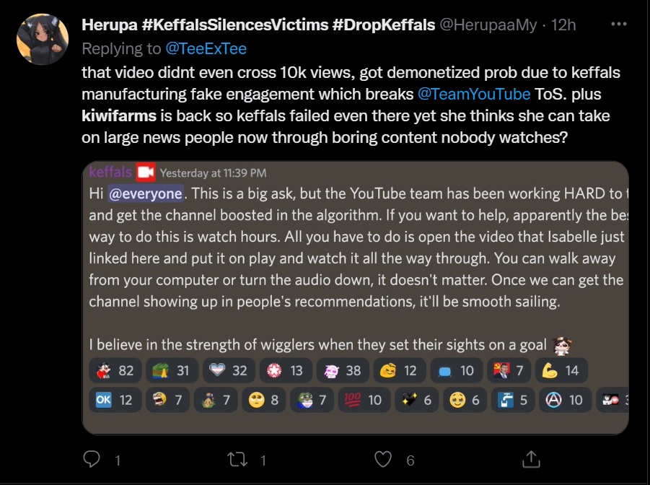Open the share tweet icon
650x485 pixels.
click(x=531, y=459)
